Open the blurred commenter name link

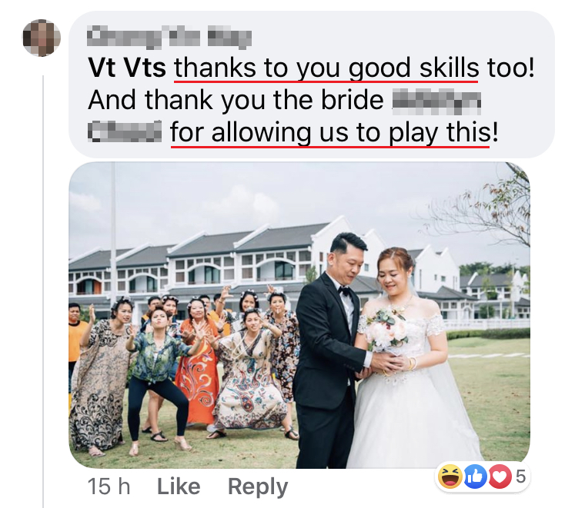169,37
